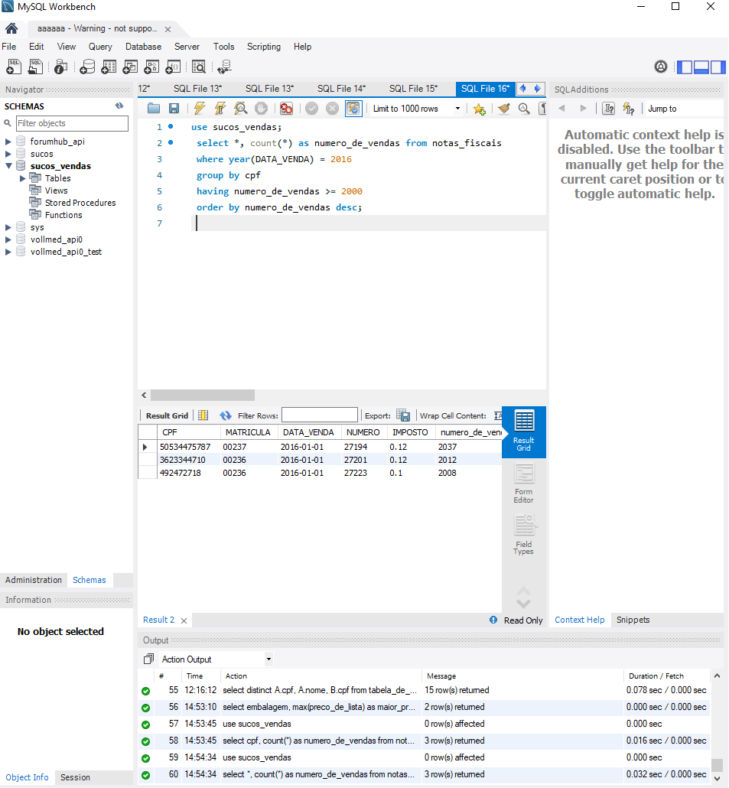Rollback transaction cross icon
This screenshot has width=729, height=788.
point(333,108)
